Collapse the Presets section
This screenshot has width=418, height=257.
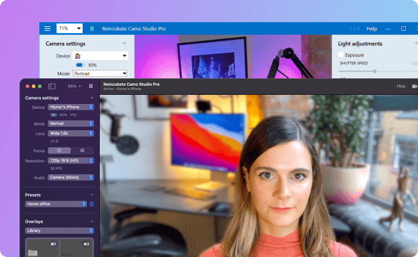coord(92,195)
